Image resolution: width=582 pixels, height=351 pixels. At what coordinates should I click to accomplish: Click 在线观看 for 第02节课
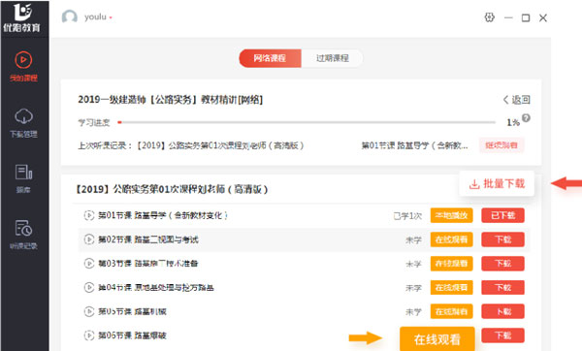point(451,239)
